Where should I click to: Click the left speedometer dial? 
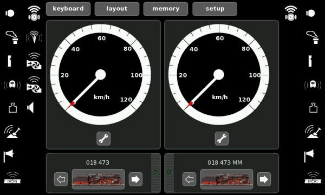(101, 74)
